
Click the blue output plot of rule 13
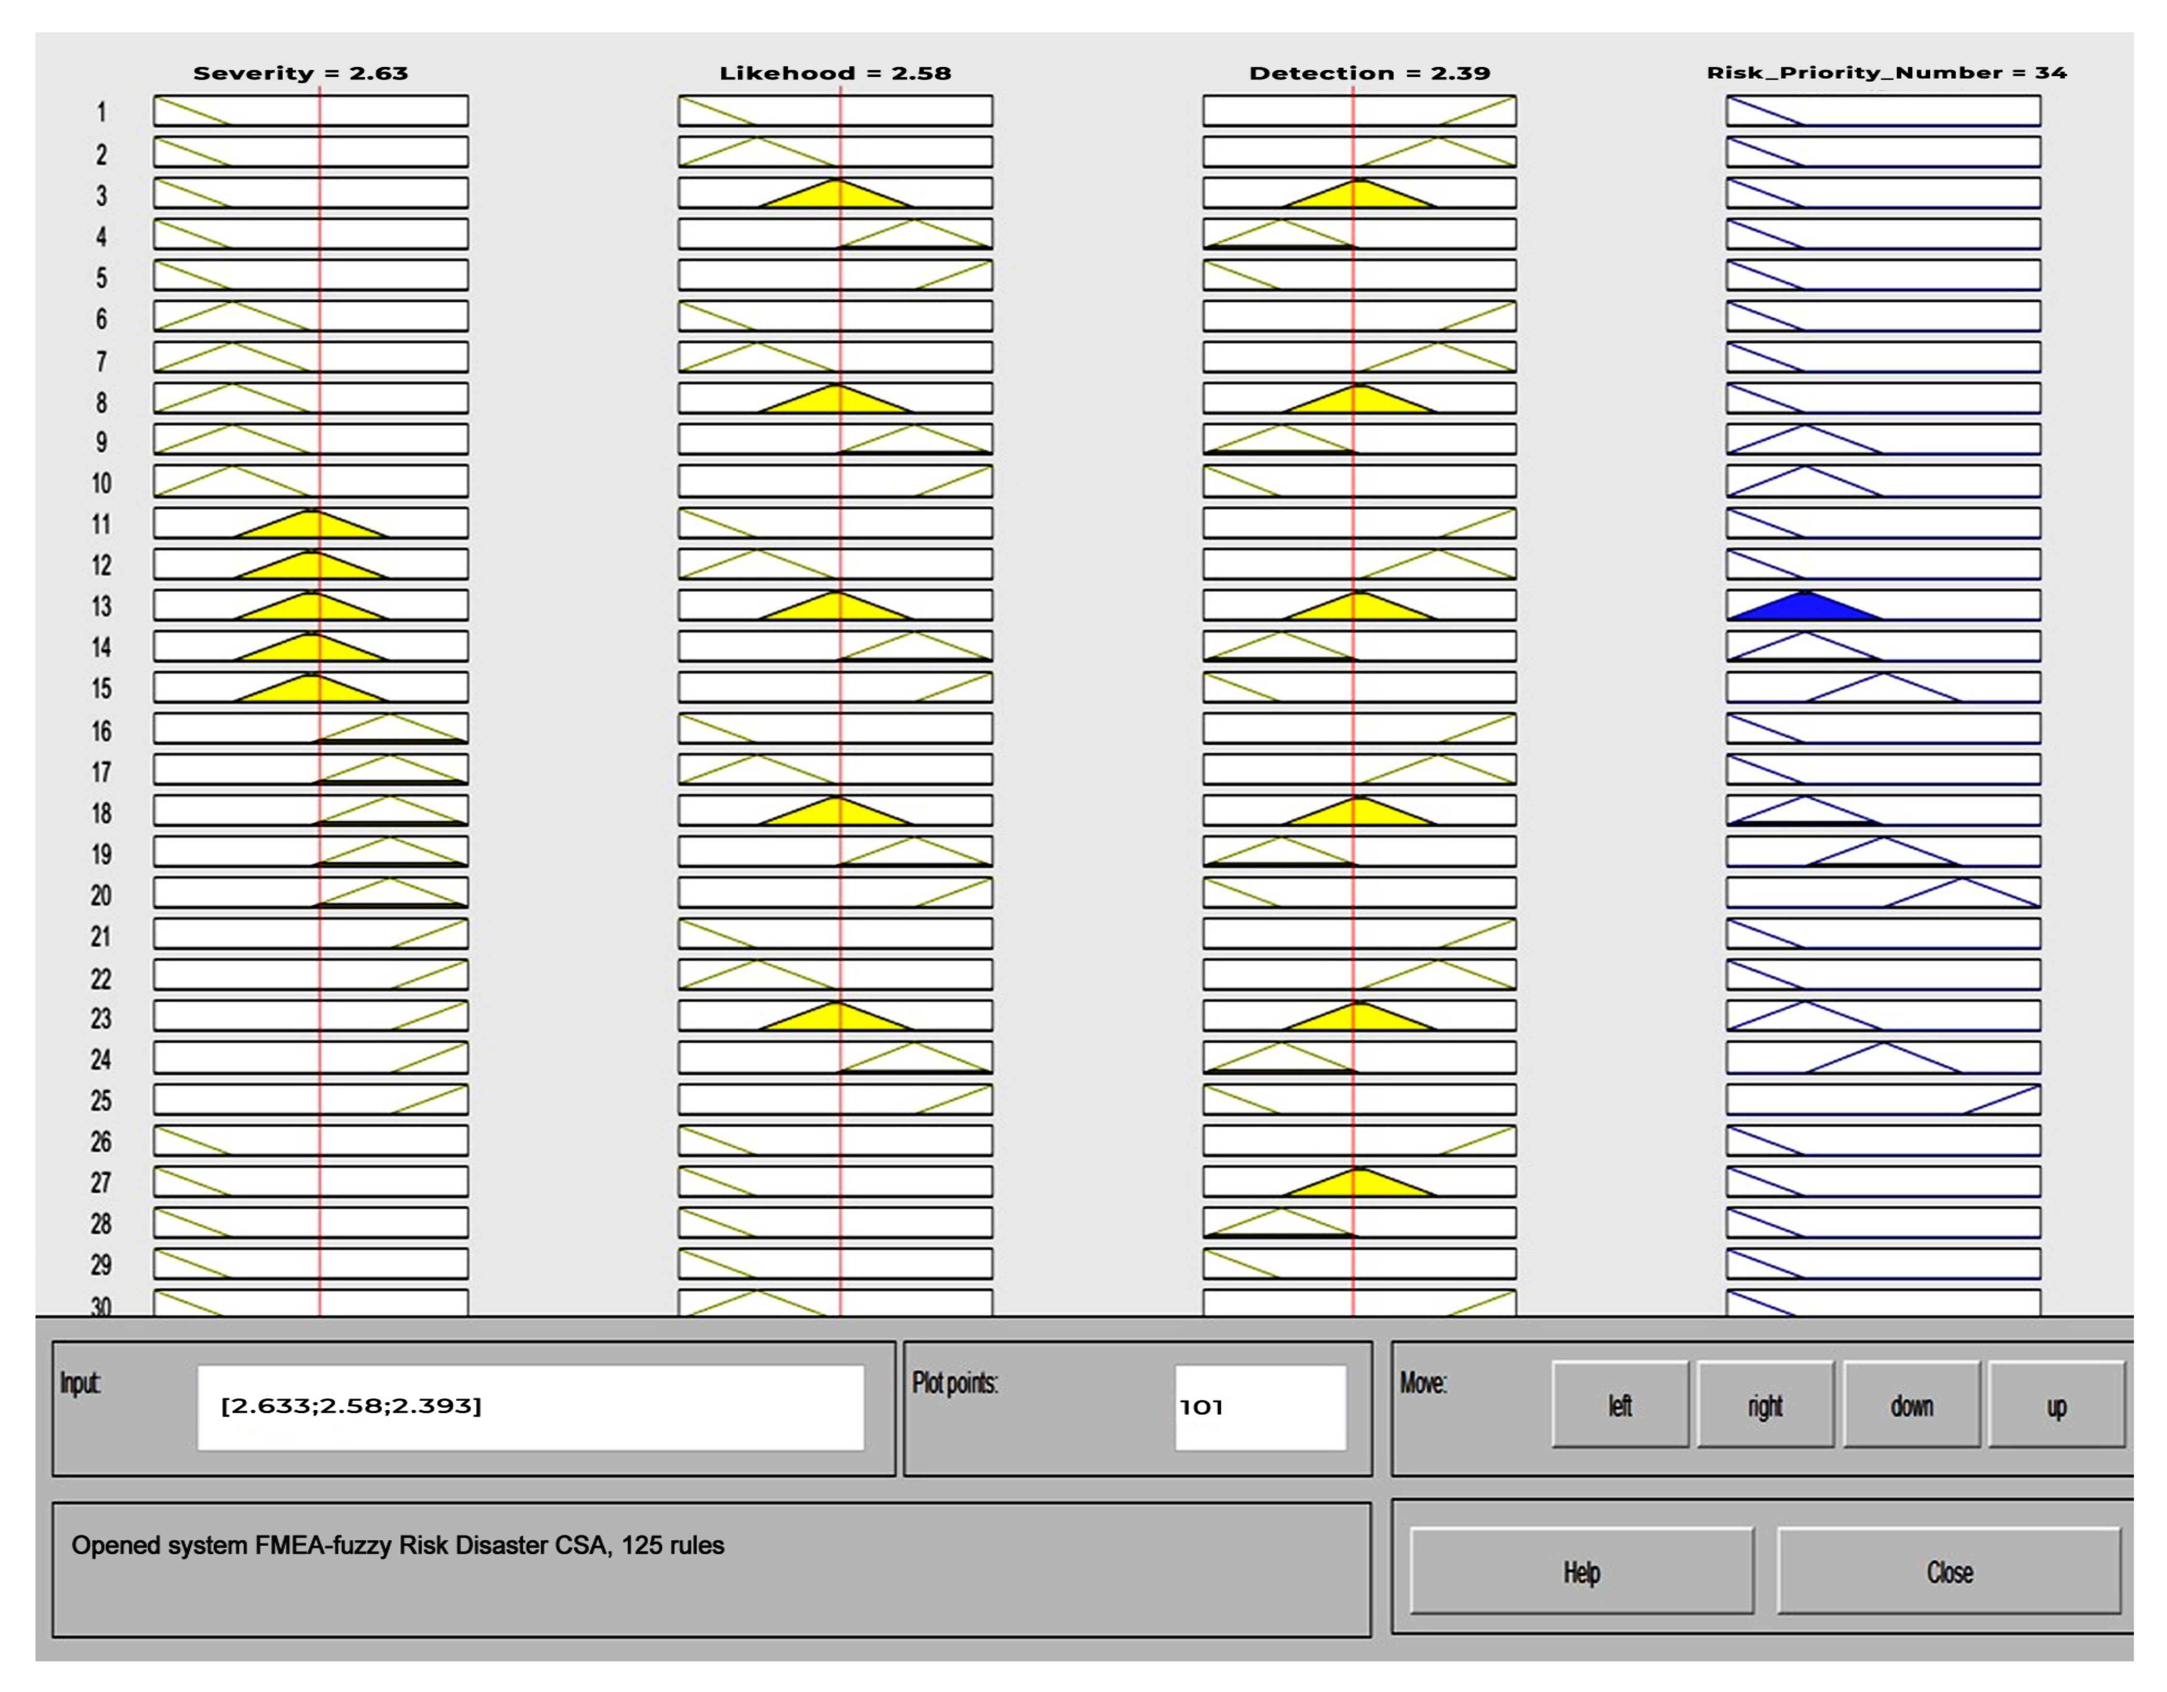[1804, 607]
